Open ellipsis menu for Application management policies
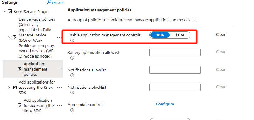The image size is (254, 120). click(59, 69)
